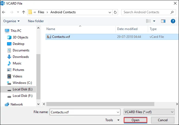This screenshot has width=179, height=125.
Task: Refresh the Android Contacts folder
Action: 116,12
